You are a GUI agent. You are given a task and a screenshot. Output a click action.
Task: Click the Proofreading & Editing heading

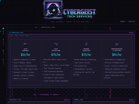click(x=117, y=50)
